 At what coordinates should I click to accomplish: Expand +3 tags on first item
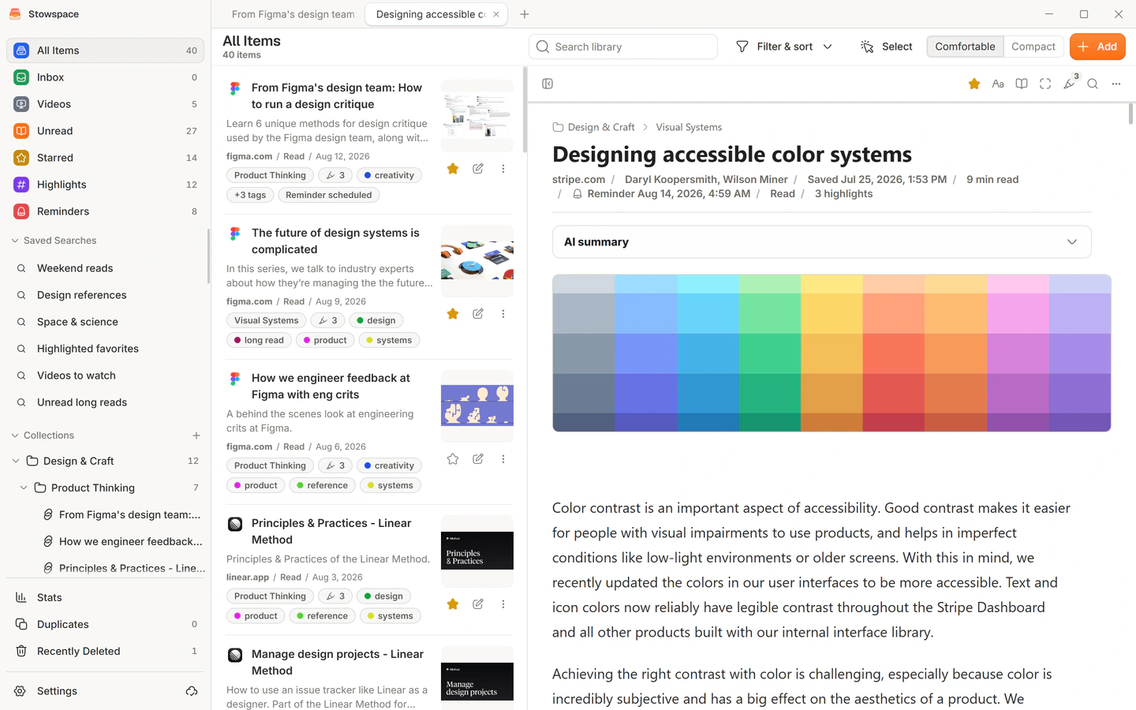click(x=250, y=195)
